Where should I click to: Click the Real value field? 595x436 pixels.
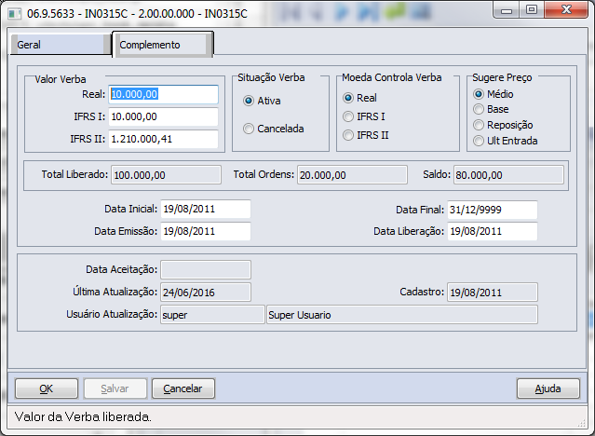pos(164,95)
